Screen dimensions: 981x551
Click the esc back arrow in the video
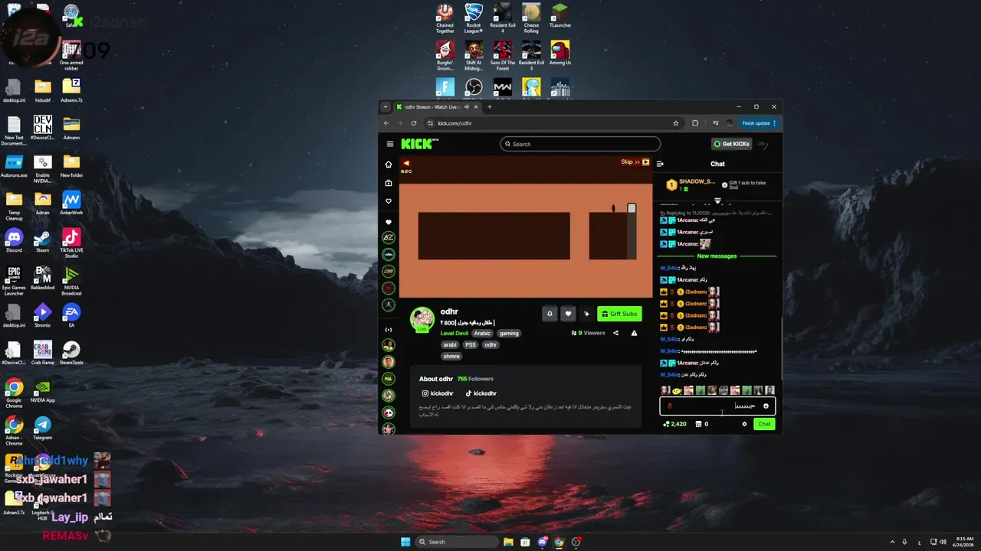click(406, 165)
